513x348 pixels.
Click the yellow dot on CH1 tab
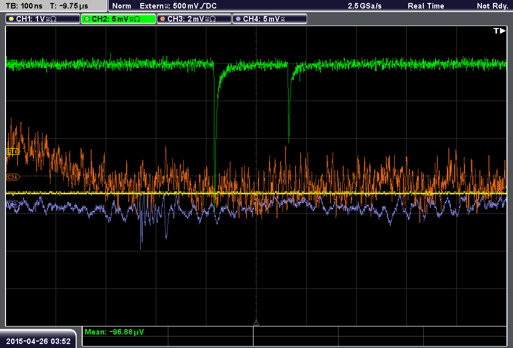pos(12,19)
